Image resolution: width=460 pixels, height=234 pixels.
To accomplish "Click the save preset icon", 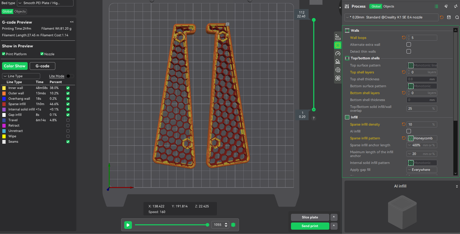I will pyautogui.click(x=449, y=17).
